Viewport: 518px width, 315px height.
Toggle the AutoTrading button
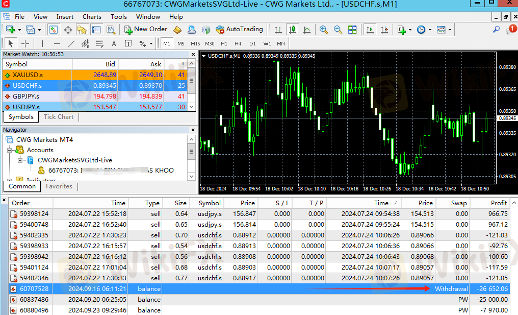point(239,30)
